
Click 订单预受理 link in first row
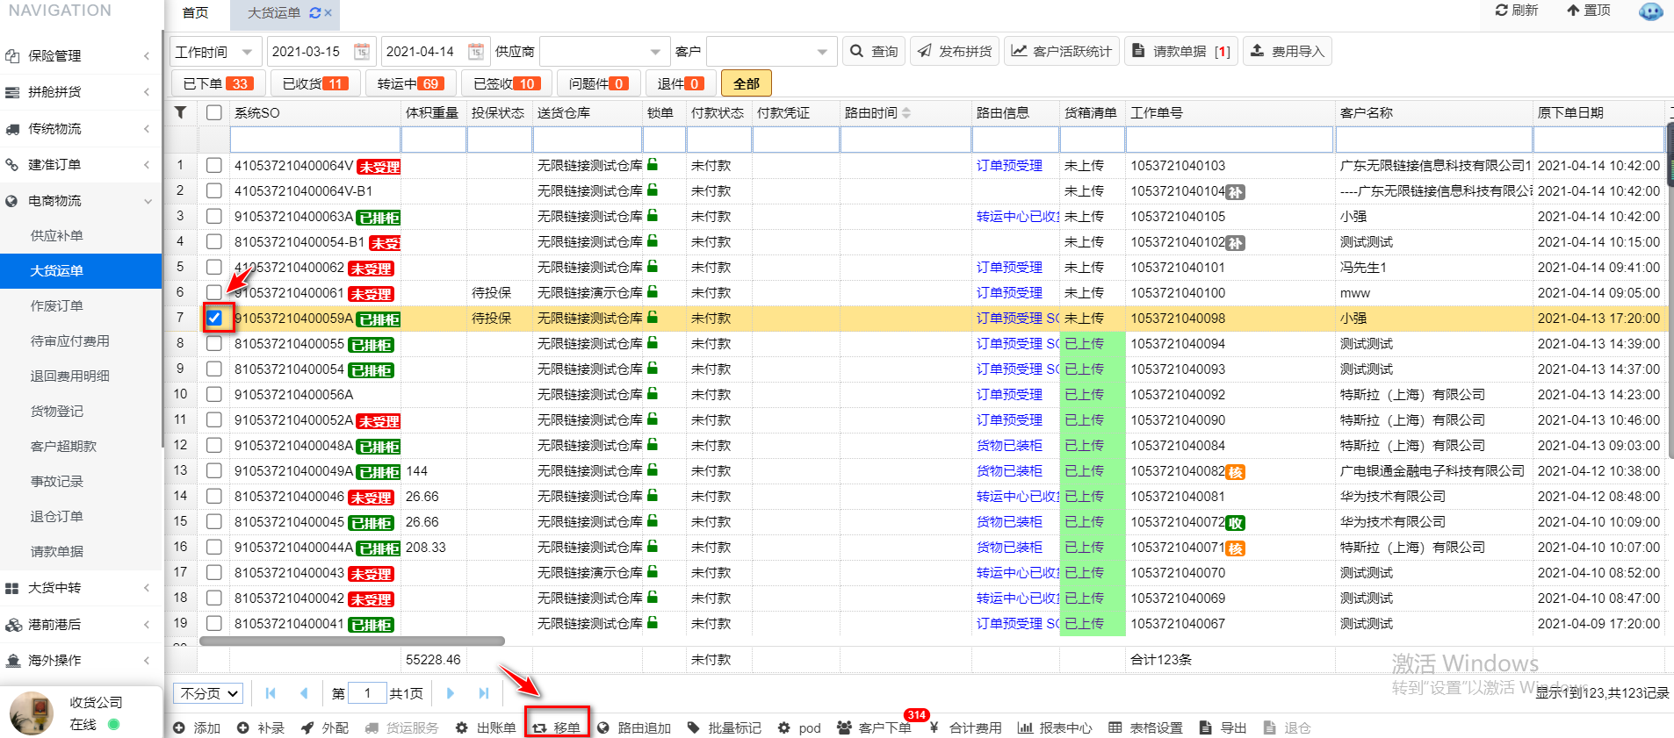[1009, 166]
